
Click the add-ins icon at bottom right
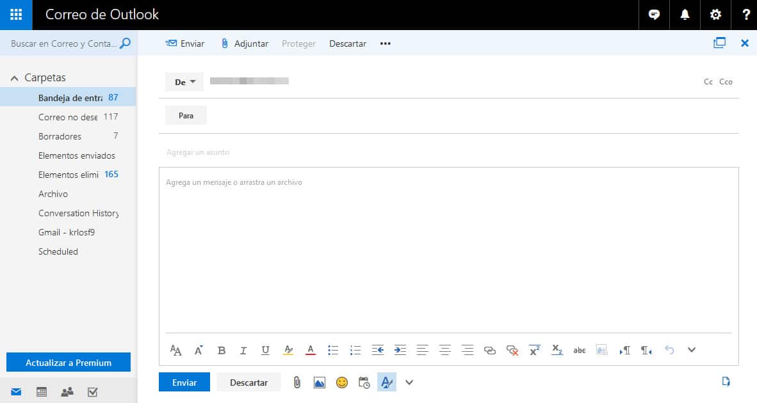[726, 382]
